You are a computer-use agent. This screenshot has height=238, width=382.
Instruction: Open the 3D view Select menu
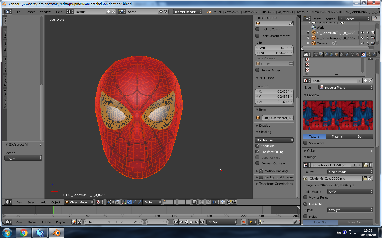(x=32, y=202)
